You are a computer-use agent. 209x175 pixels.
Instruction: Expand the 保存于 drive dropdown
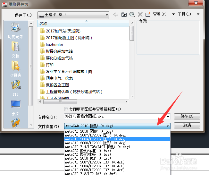click(x=107, y=15)
